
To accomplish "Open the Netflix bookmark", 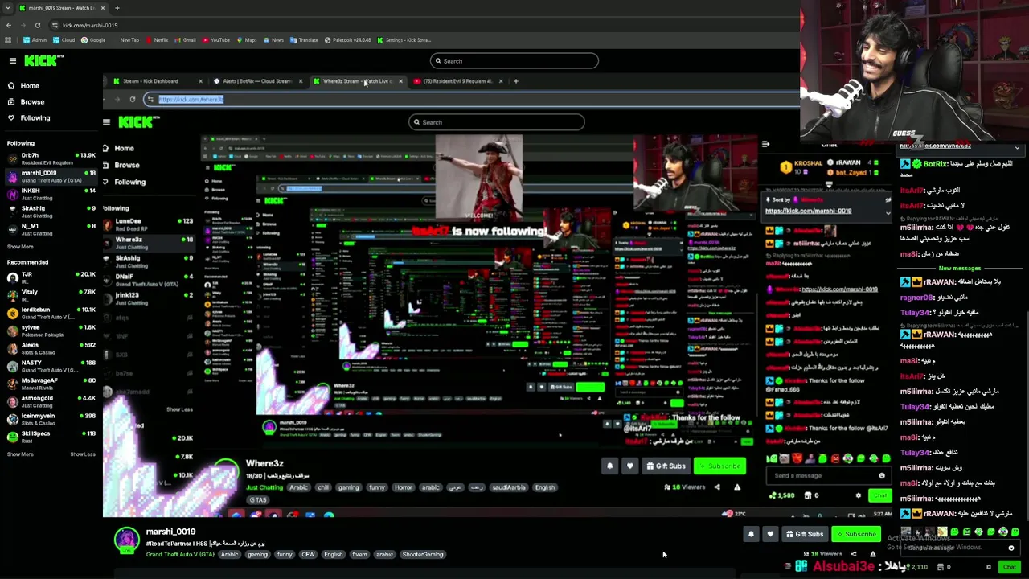I will [x=157, y=40].
